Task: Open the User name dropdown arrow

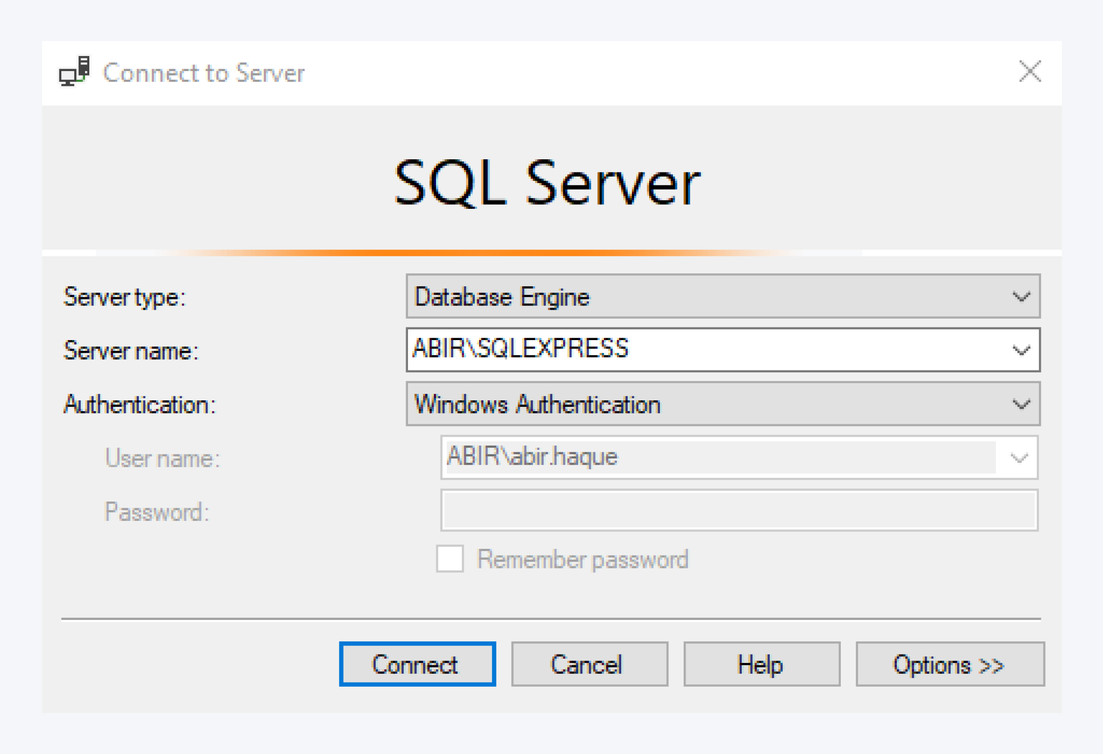Action: (x=1018, y=457)
